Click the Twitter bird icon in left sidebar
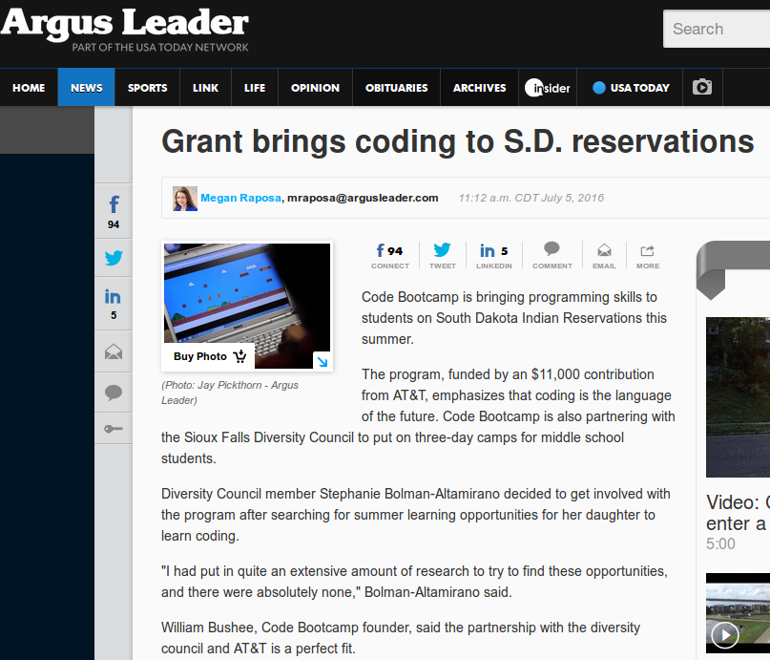The image size is (770, 660). (114, 258)
